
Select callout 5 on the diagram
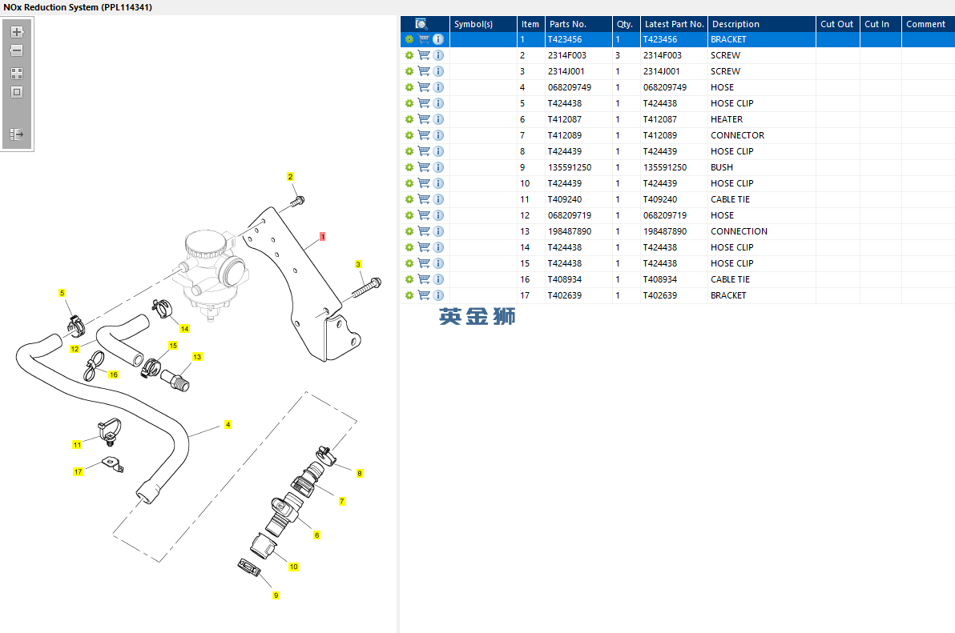pos(62,293)
